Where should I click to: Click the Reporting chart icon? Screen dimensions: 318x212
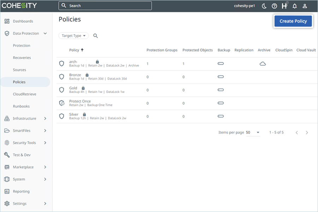pos(7,191)
